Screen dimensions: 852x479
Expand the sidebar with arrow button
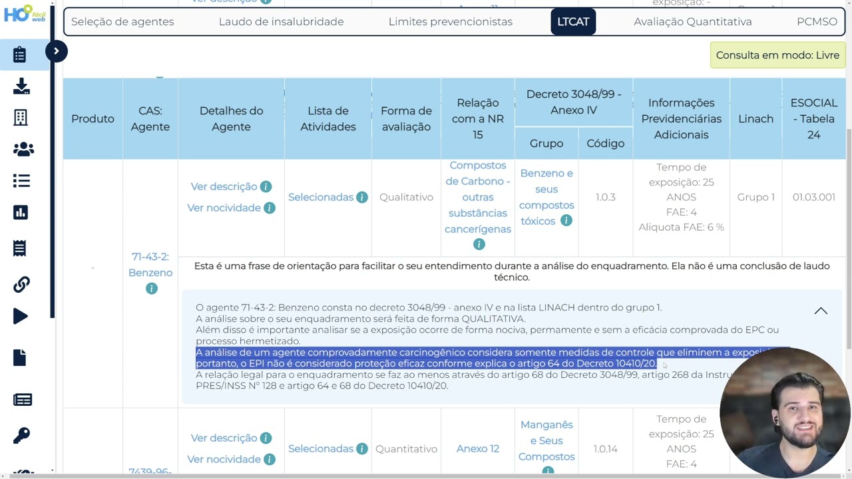(x=57, y=51)
